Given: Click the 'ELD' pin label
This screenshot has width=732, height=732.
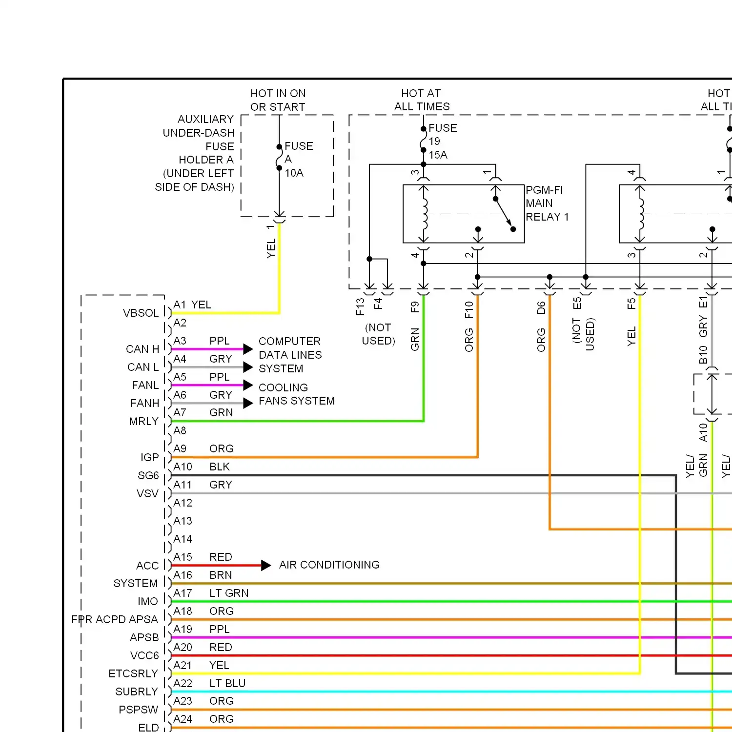Looking at the screenshot, I should [149, 728].
